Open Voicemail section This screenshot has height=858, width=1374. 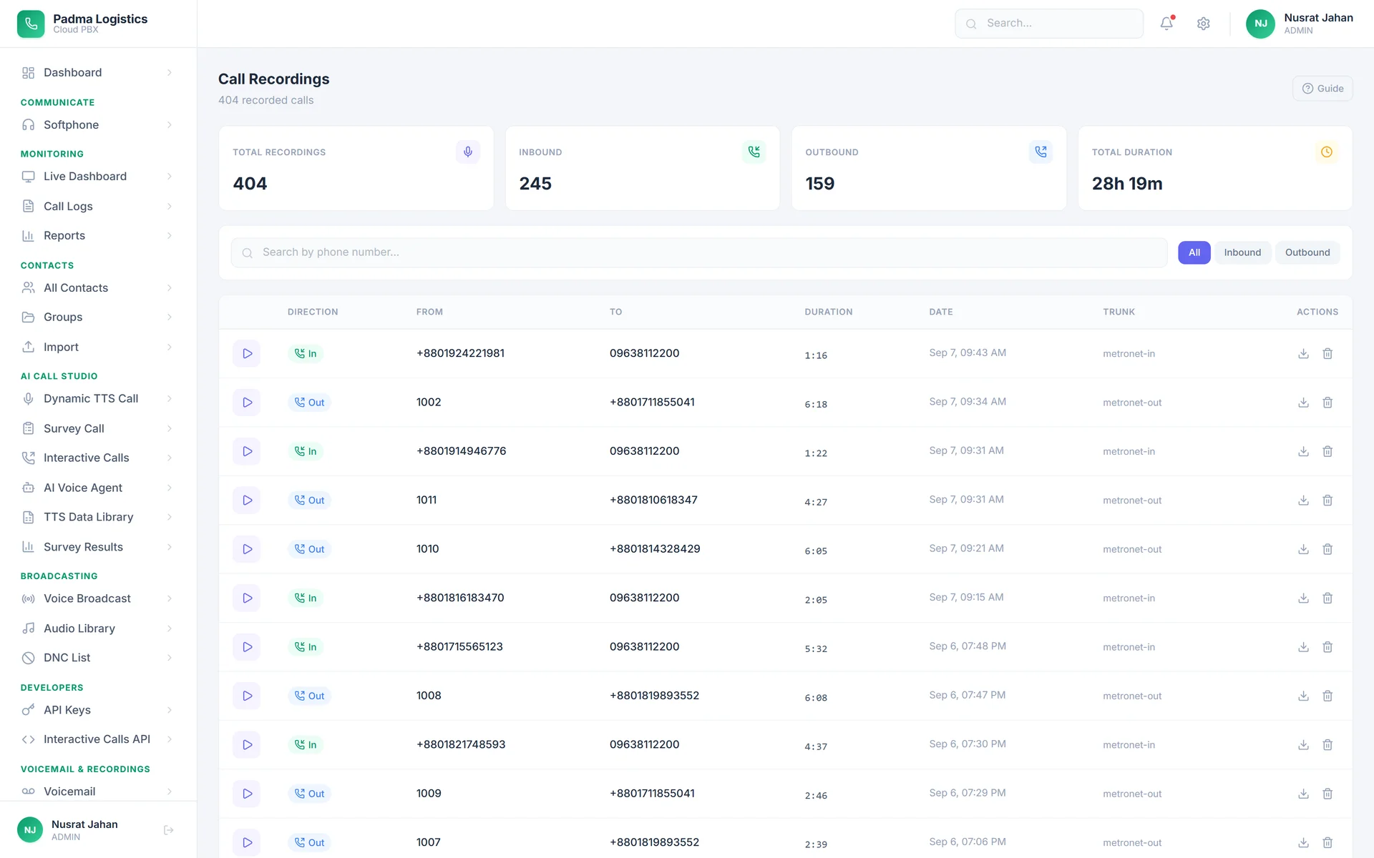pyautogui.click(x=98, y=792)
